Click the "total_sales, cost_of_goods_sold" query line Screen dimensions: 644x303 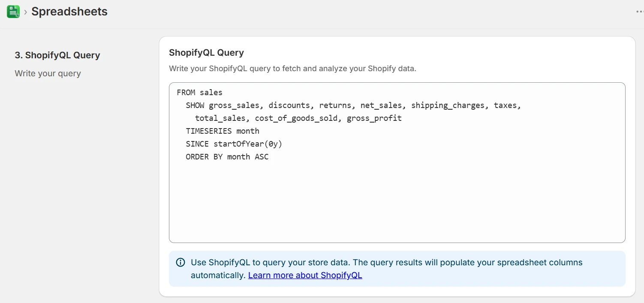point(266,118)
